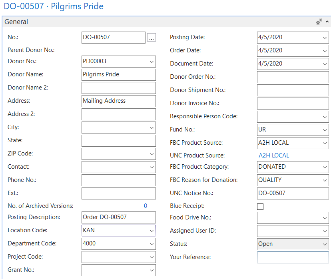
Task: Open the Responsible Person Code dropdown
Action: (x=325, y=117)
